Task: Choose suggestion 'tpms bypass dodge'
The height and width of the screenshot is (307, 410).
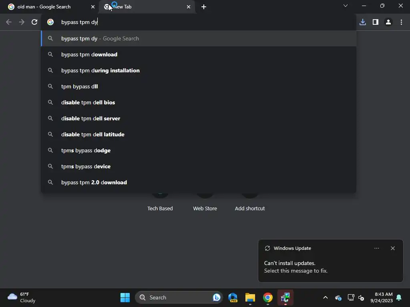Action: click(199, 150)
